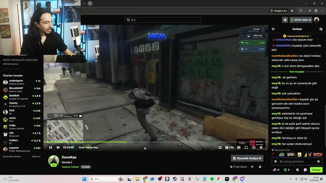The width and height of the screenshot is (326, 183).
Task: Open Sadece Sohbet category link
Action: (x=70, y=167)
